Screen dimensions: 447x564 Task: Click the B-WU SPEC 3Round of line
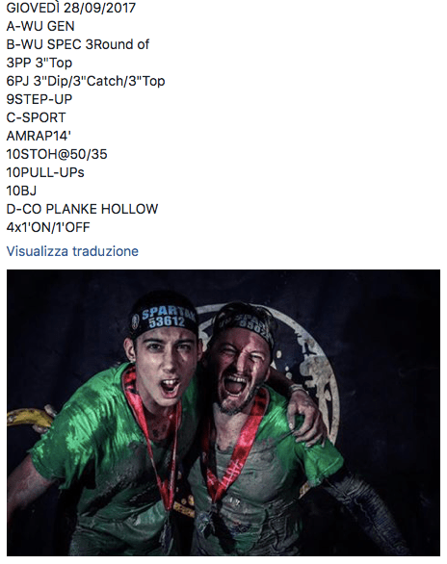[x=78, y=44]
